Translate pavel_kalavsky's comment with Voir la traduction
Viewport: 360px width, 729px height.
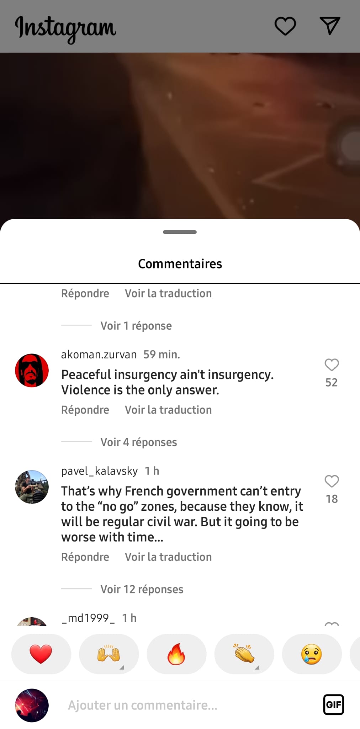168,557
